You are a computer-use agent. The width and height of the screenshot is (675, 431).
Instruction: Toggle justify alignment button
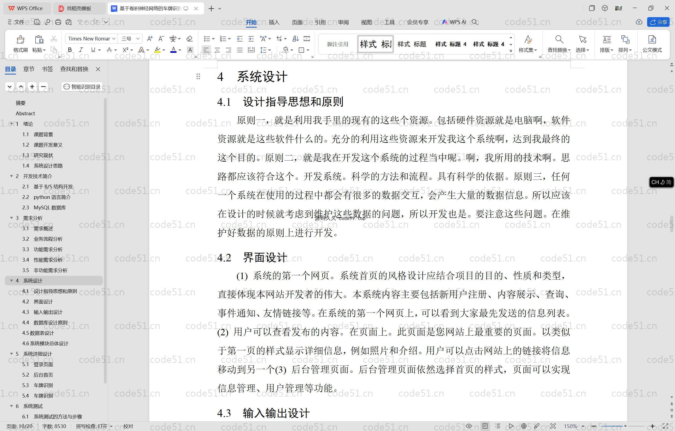click(x=240, y=50)
